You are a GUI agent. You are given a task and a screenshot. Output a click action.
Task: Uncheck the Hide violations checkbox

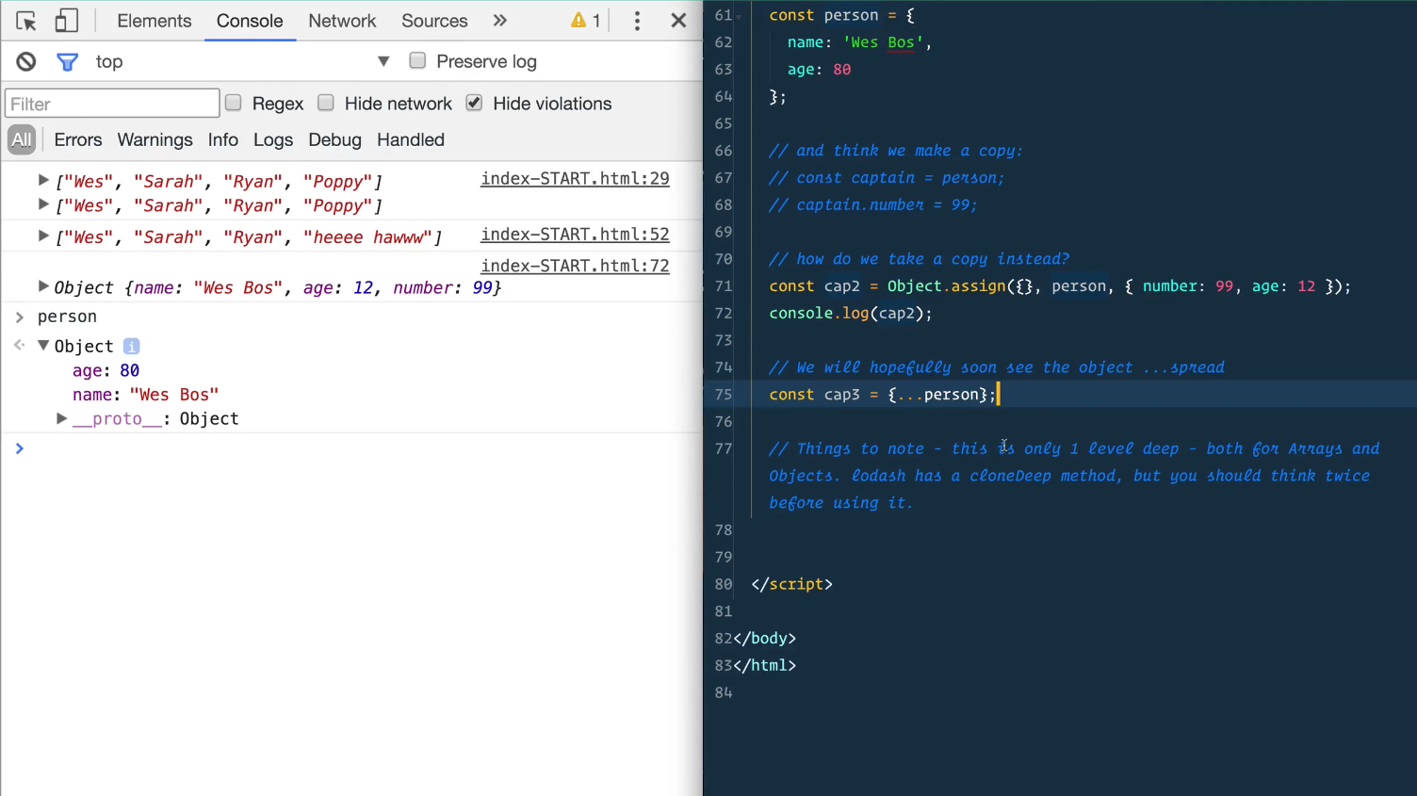click(474, 103)
